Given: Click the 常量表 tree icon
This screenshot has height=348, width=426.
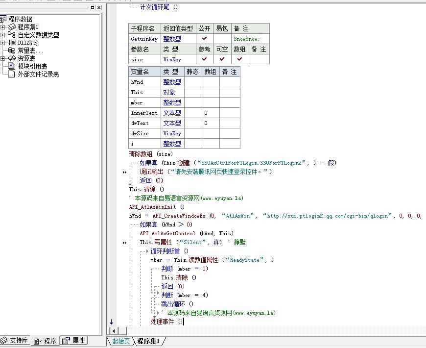Looking at the screenshot, I should (x=12, y=50).
